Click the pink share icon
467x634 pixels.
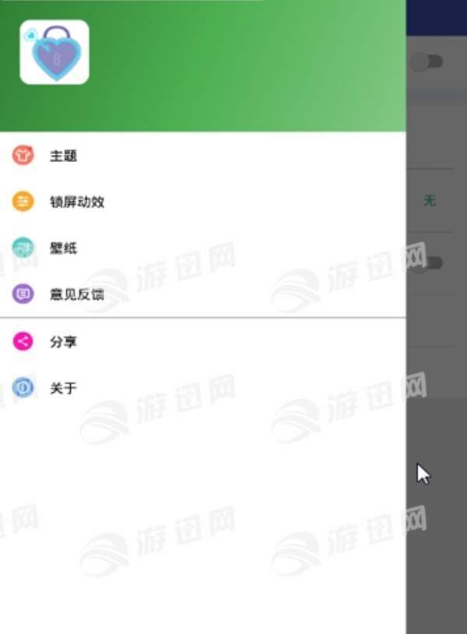coord(23,341)
